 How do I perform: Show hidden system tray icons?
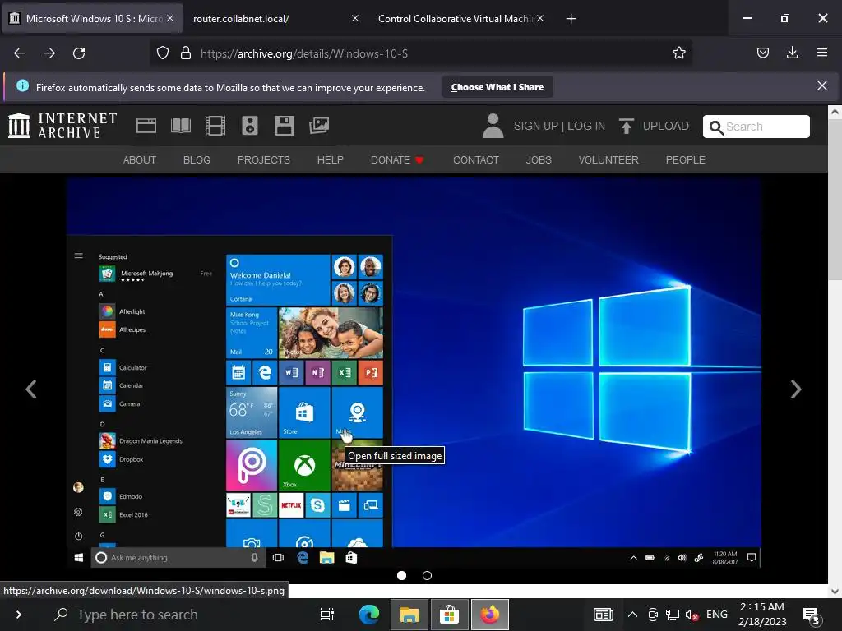pyautogui.click(x=632, y=615)
